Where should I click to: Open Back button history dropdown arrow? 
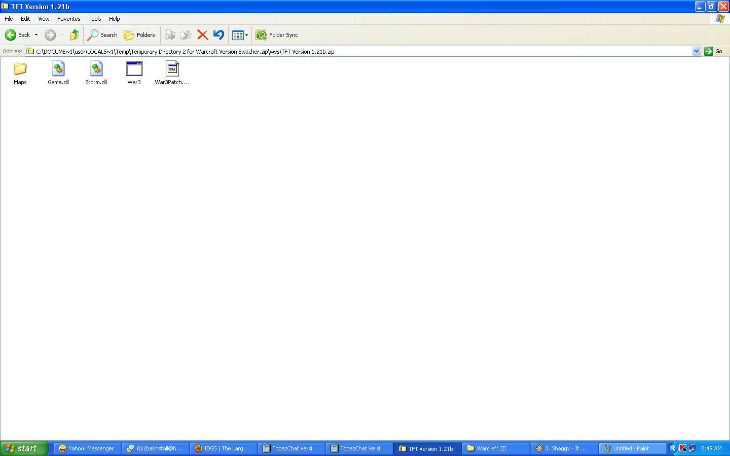[x=36, y=35]
